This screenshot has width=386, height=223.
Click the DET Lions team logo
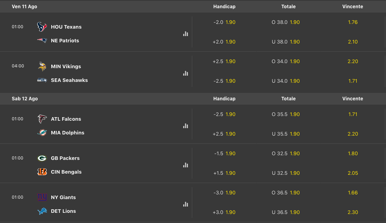coord(42,211)
